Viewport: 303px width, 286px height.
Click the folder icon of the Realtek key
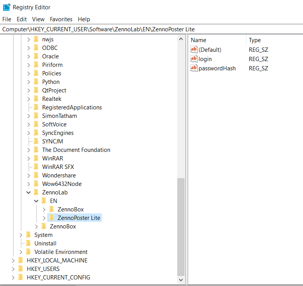tap(36, 99)
